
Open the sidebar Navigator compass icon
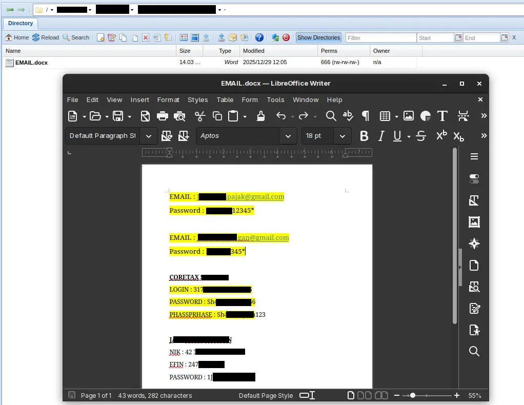(x=474, y=244)
